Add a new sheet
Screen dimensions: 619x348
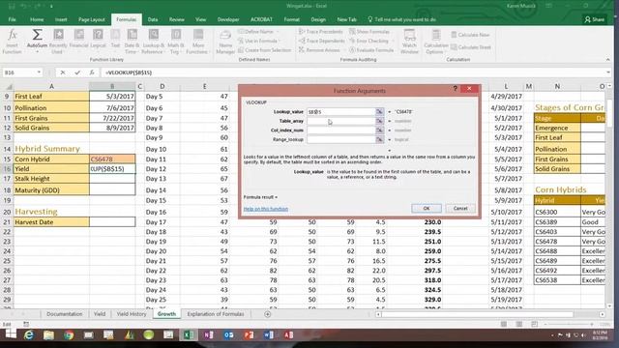point(267,314)
